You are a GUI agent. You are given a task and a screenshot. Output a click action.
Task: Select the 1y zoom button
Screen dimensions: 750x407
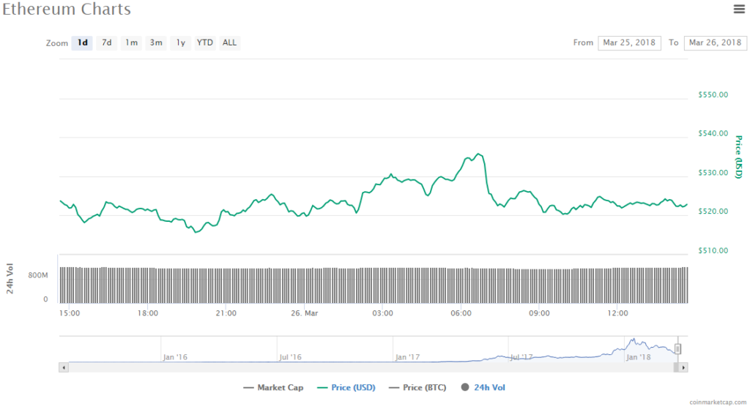(x=180, y=42)
